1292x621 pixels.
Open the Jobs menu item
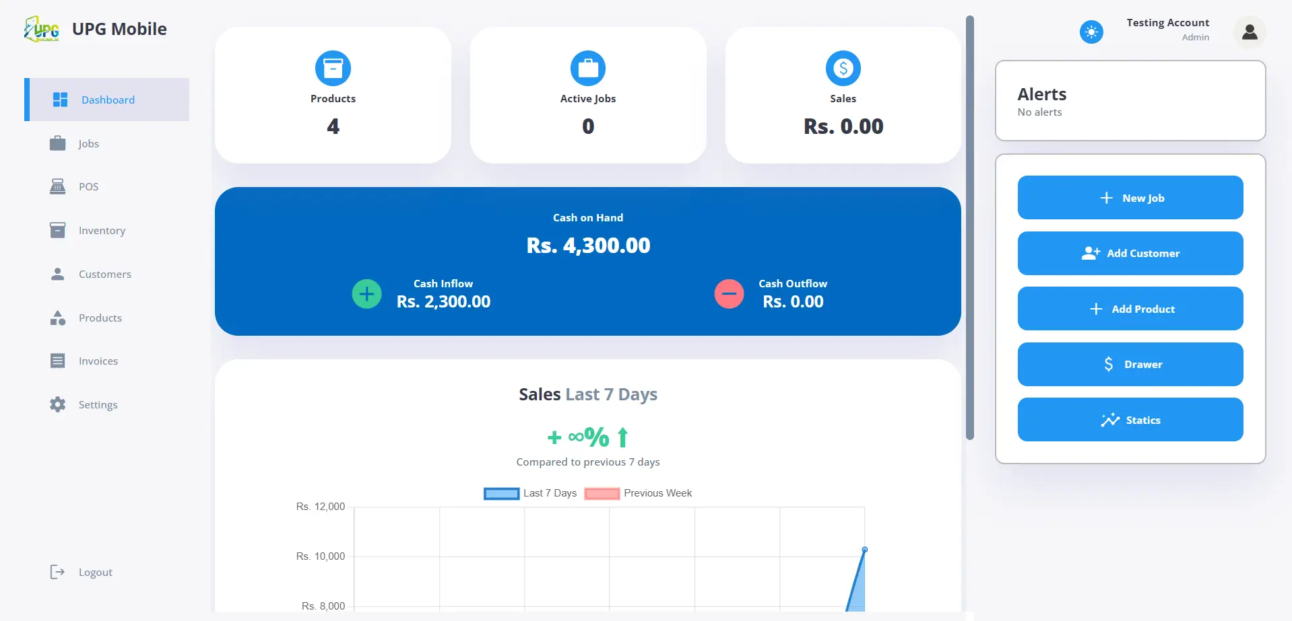click(x=88, y=143)
